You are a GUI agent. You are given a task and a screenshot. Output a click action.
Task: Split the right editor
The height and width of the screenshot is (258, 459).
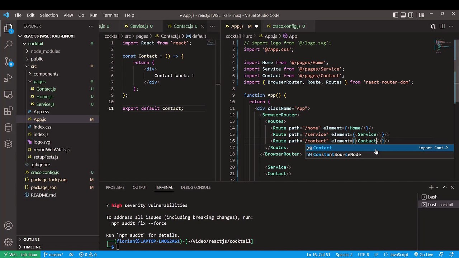coord(442,26)
